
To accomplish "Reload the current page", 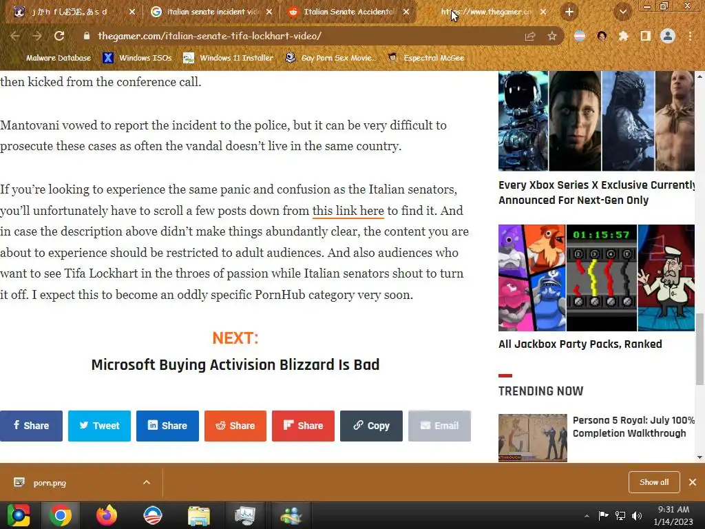I will point(59,36).
